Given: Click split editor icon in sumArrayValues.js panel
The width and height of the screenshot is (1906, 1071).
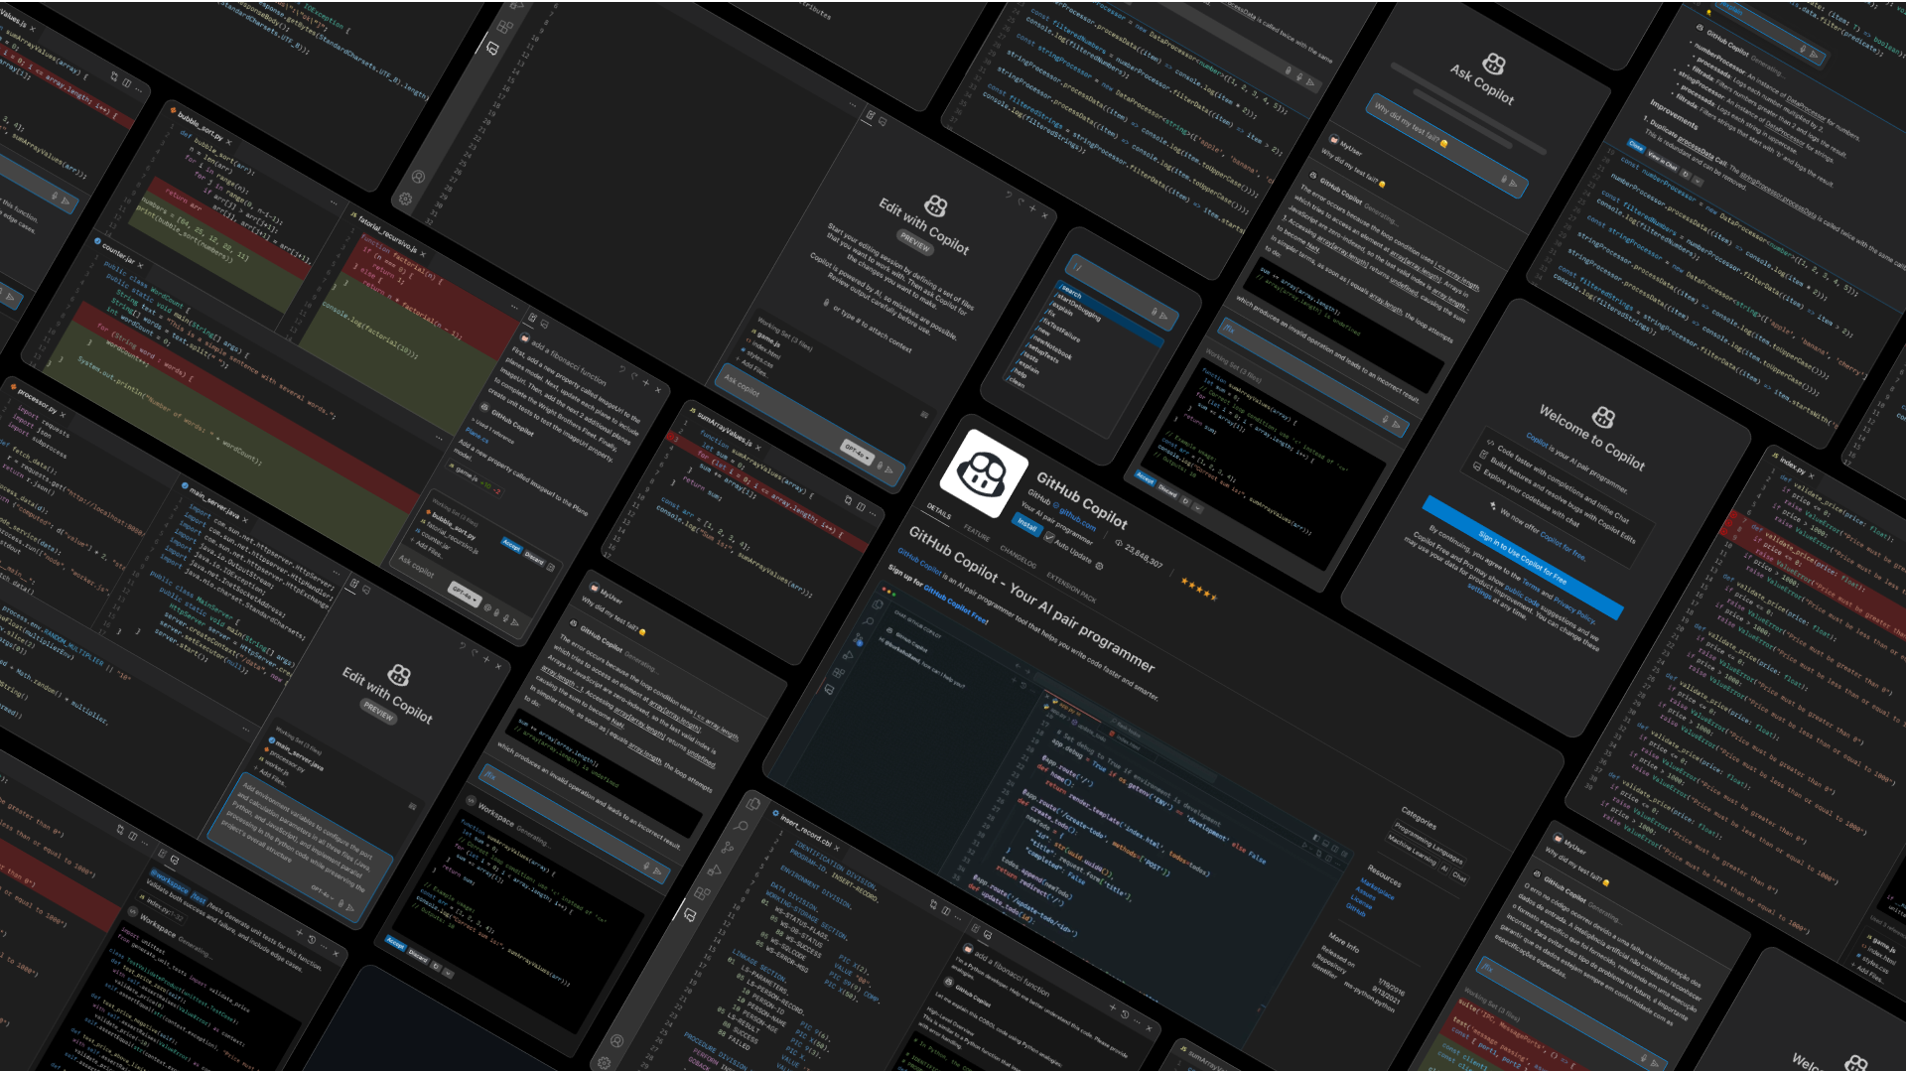Looking at the screenshot, I should [x=860, y=506].
